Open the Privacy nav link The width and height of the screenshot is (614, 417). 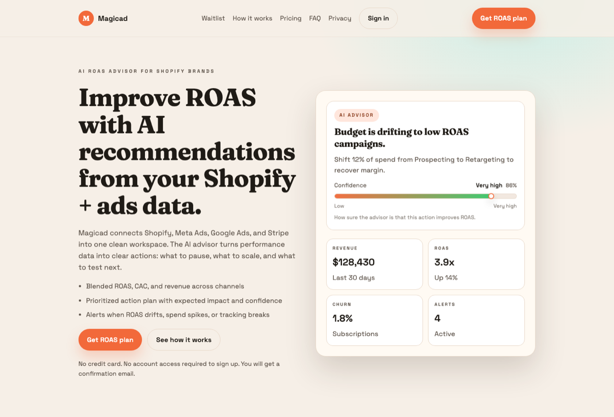[x=340, y=18]
